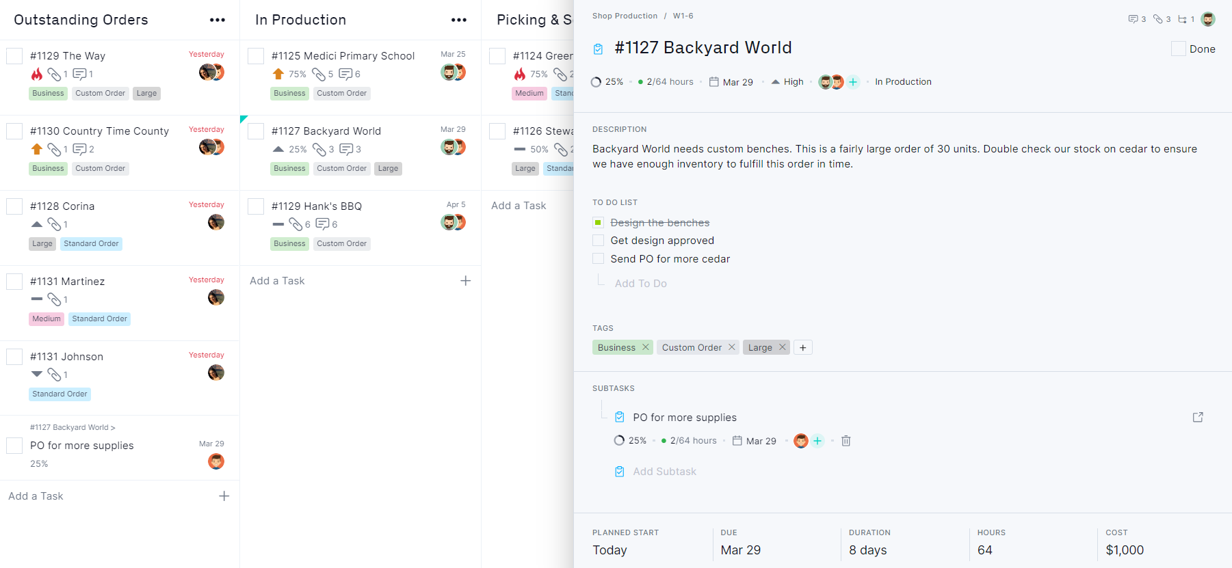Click attachments icon in task detail header

tap(1158, 19)
